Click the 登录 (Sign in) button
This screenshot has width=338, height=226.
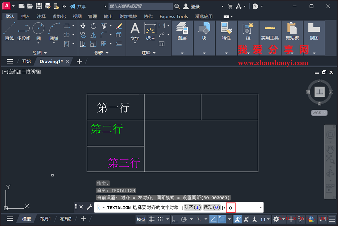coord(191,6)
